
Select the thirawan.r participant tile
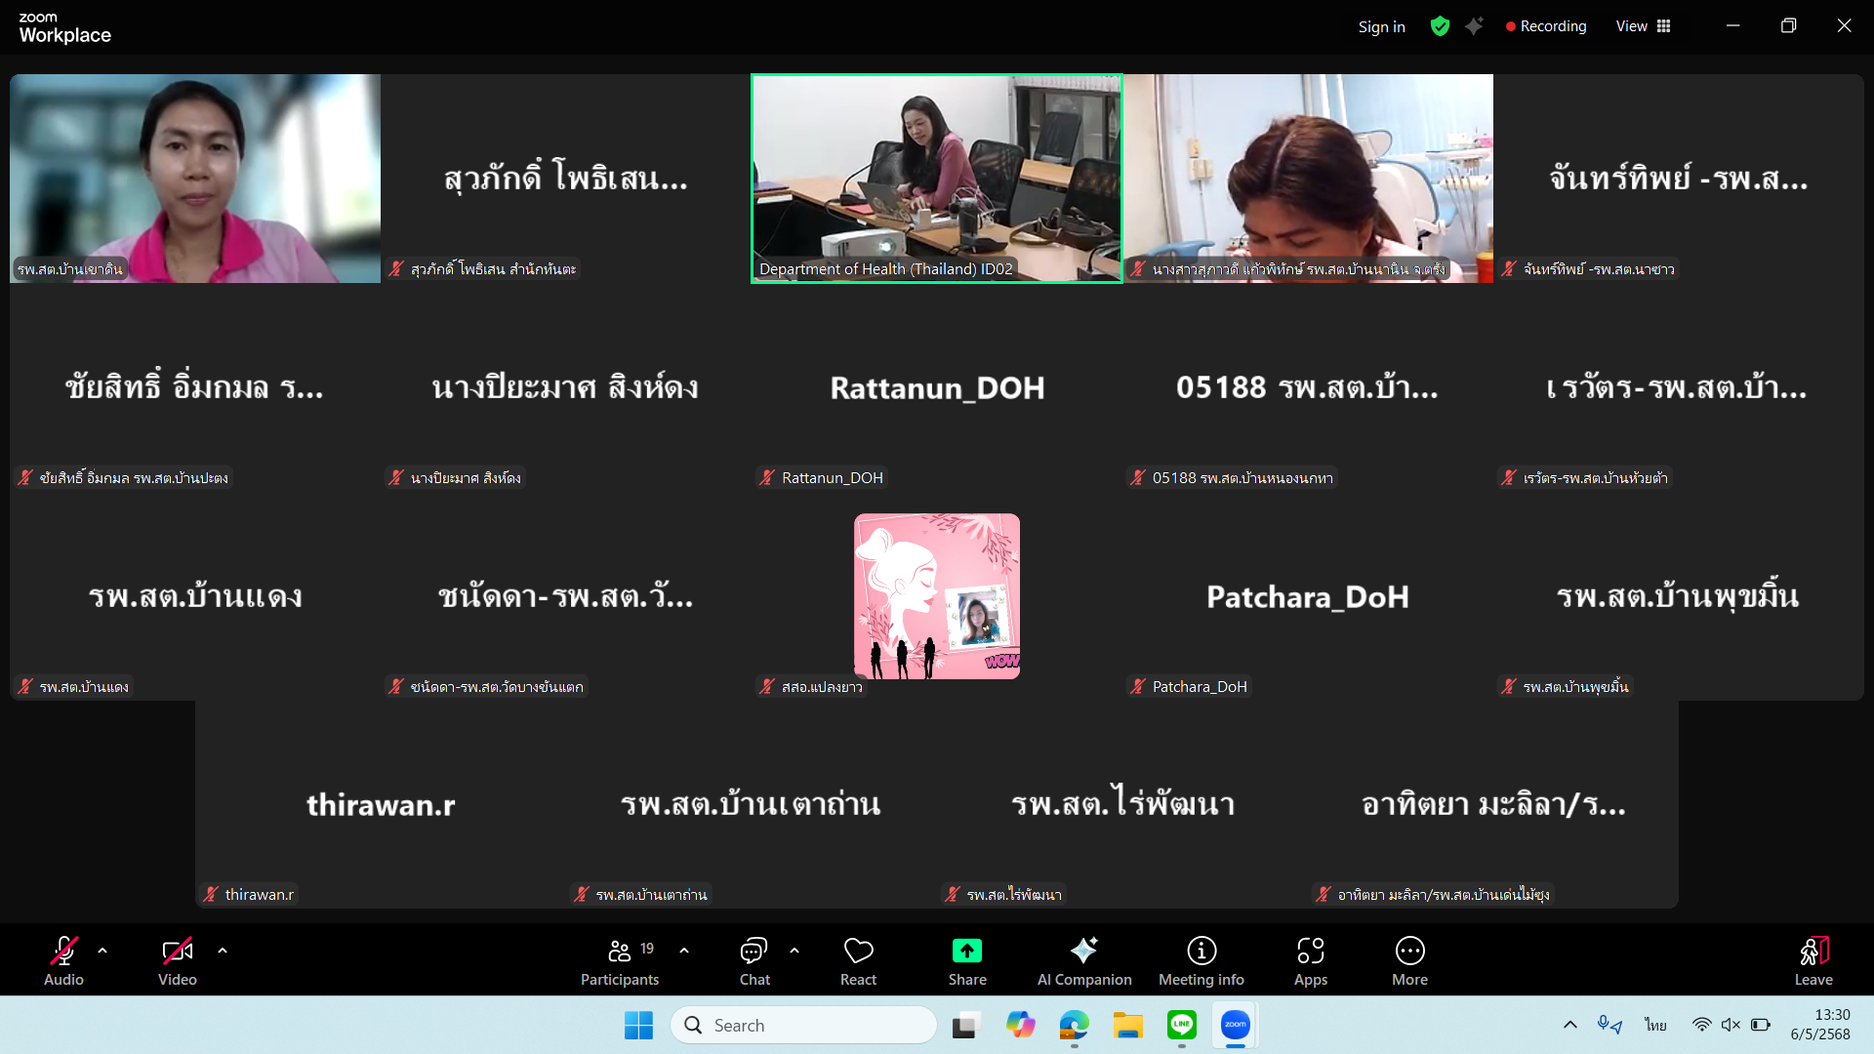click(381, 804)
